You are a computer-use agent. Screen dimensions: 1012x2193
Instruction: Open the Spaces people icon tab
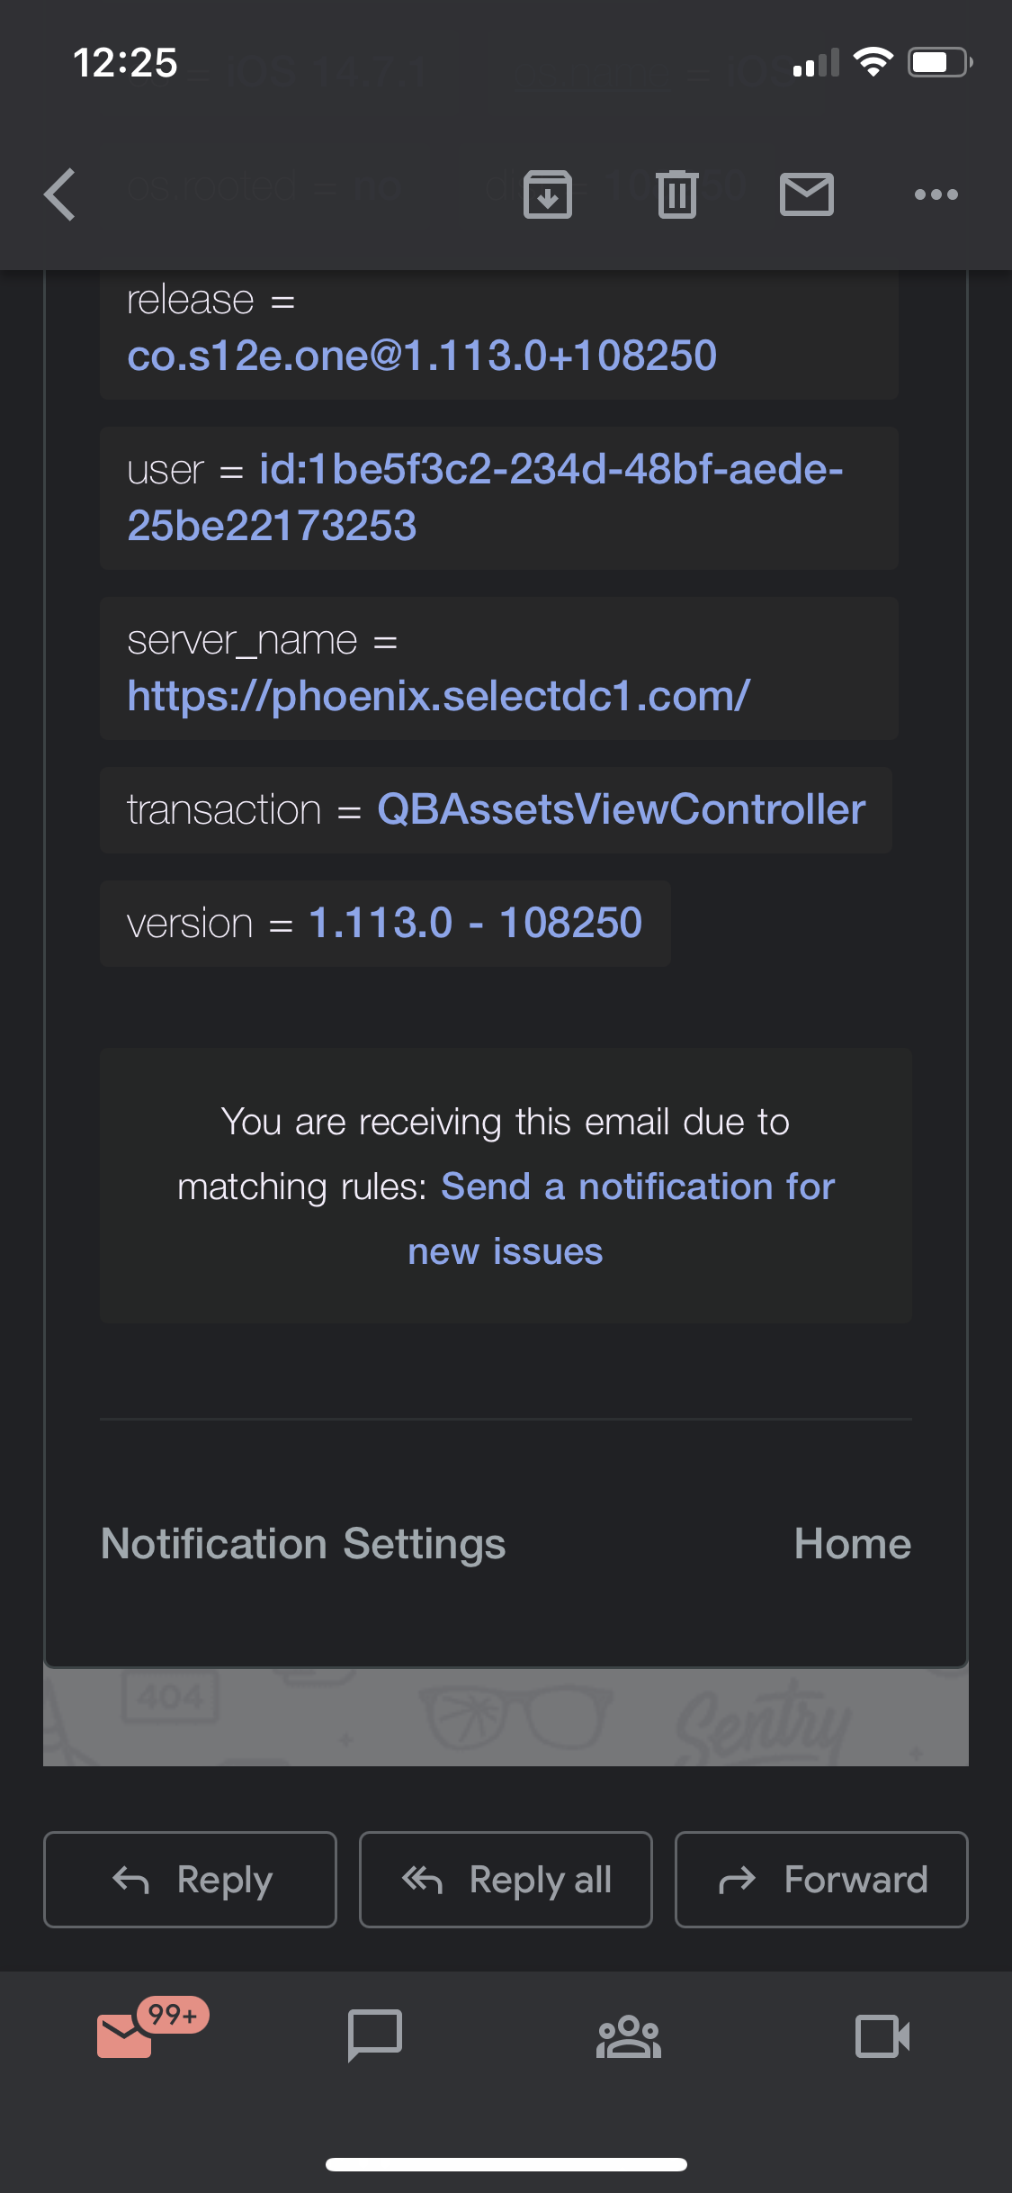[x=629, y=2036]
